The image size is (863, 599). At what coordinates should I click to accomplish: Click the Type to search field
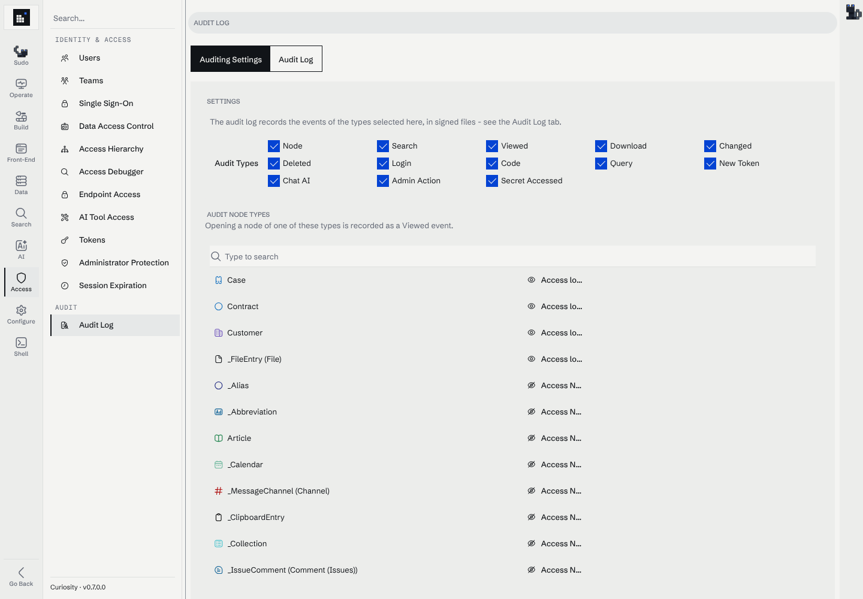512,256
